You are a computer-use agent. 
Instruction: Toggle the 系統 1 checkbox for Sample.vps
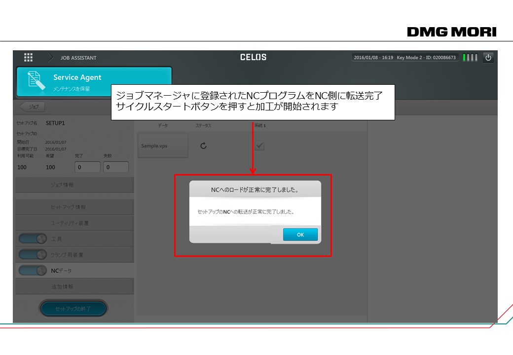tap(259, 145)
